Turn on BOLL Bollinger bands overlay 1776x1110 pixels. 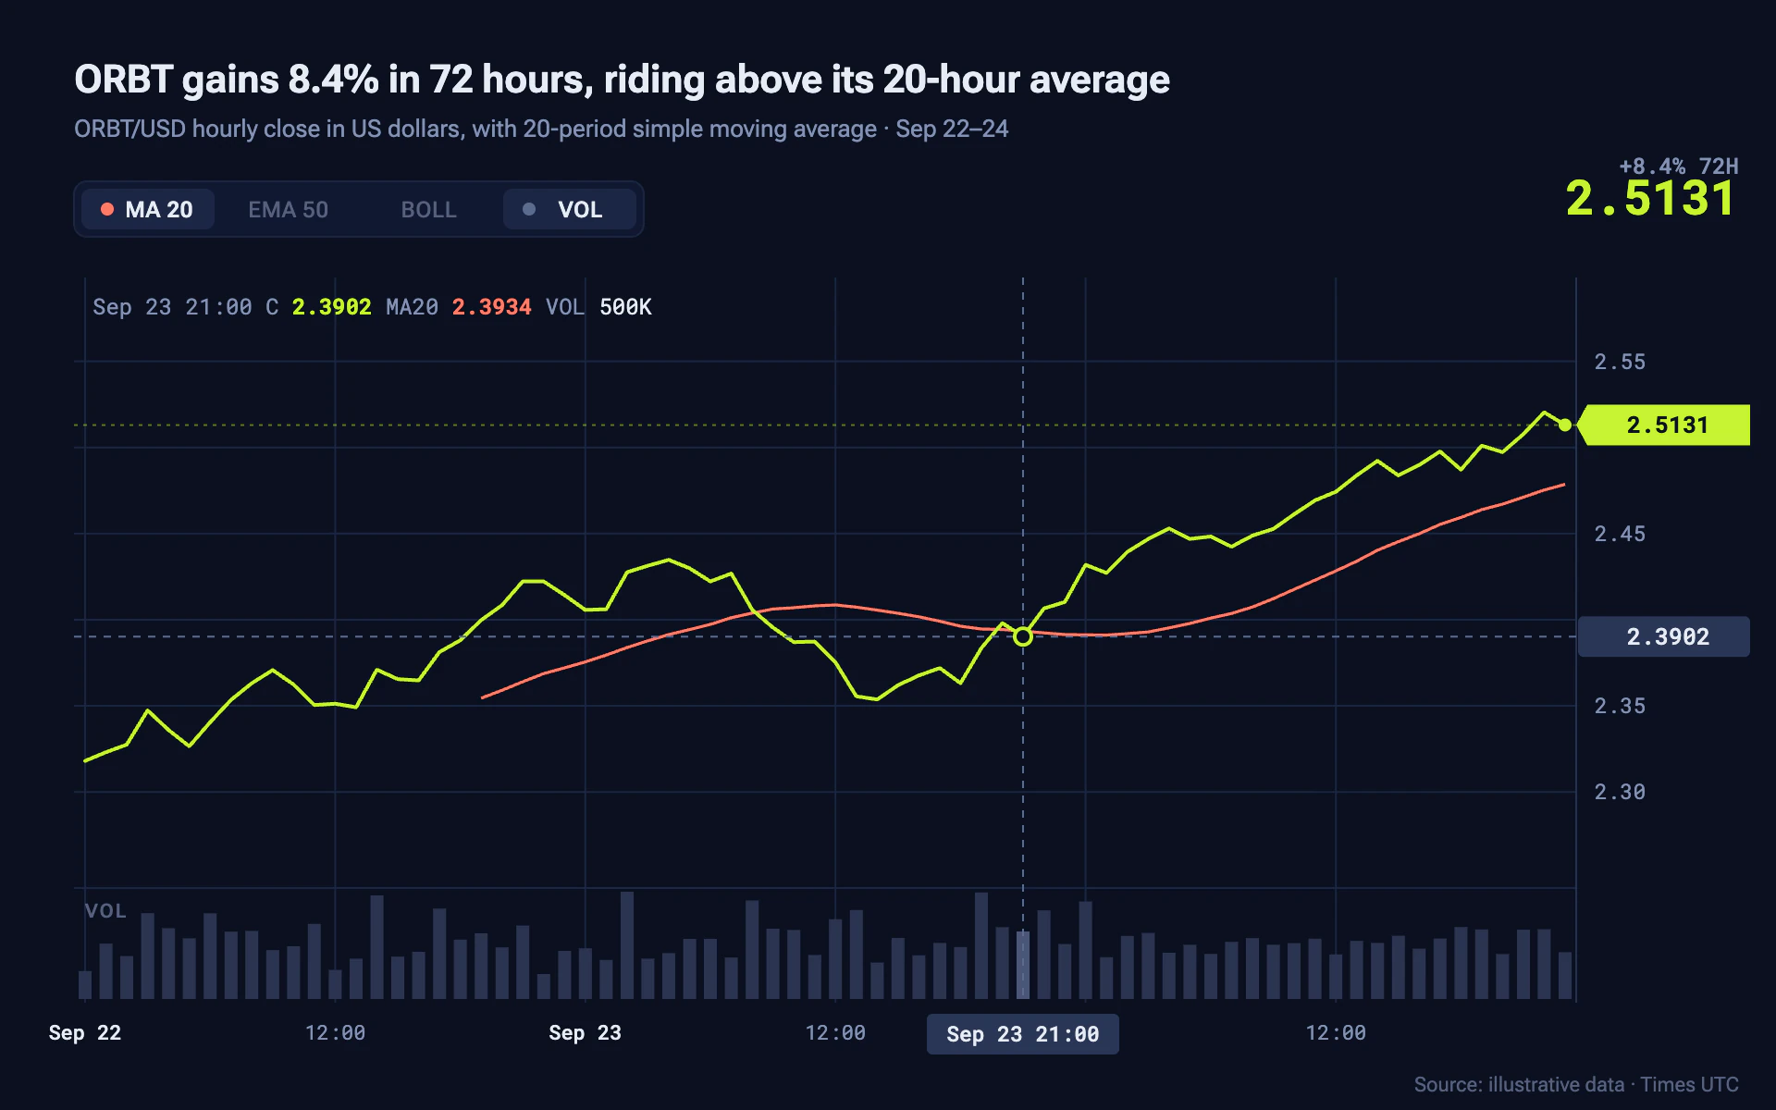428,209
